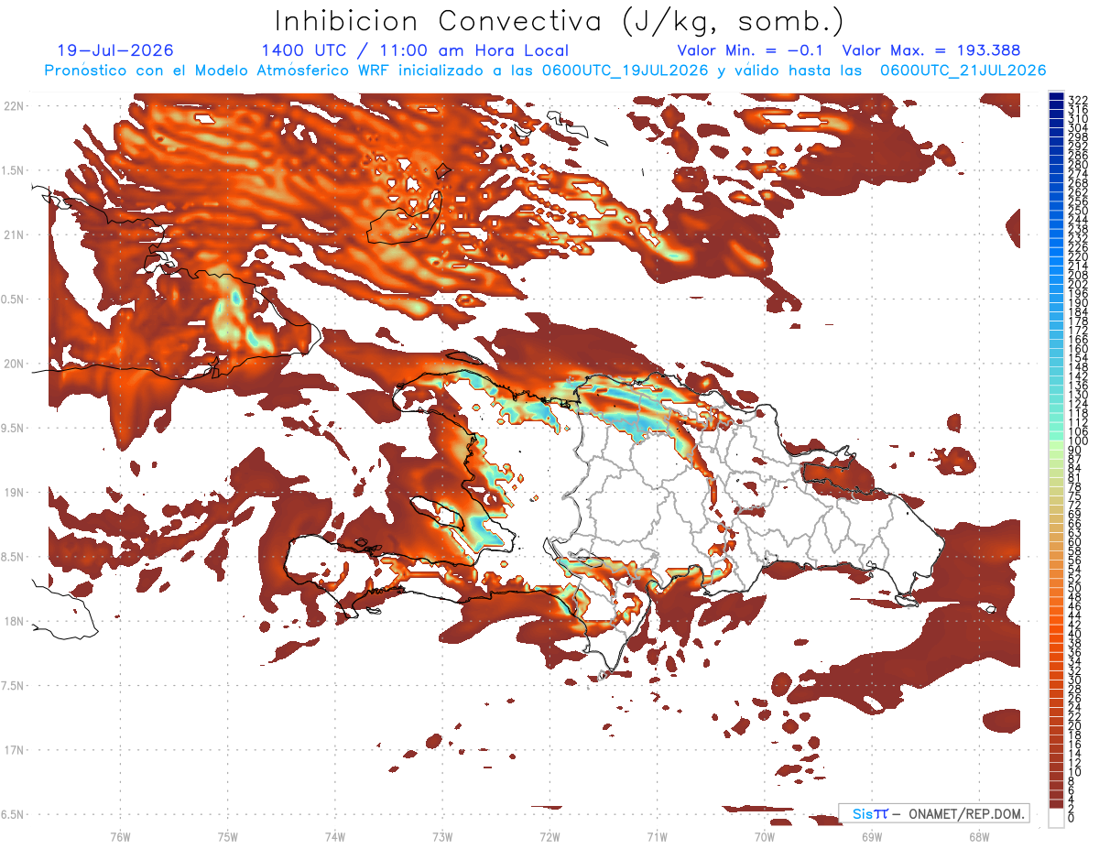
Task: Click the 'Pronóstico con el Modelo Atmósferico WRF' line
Action: (545, 71)
